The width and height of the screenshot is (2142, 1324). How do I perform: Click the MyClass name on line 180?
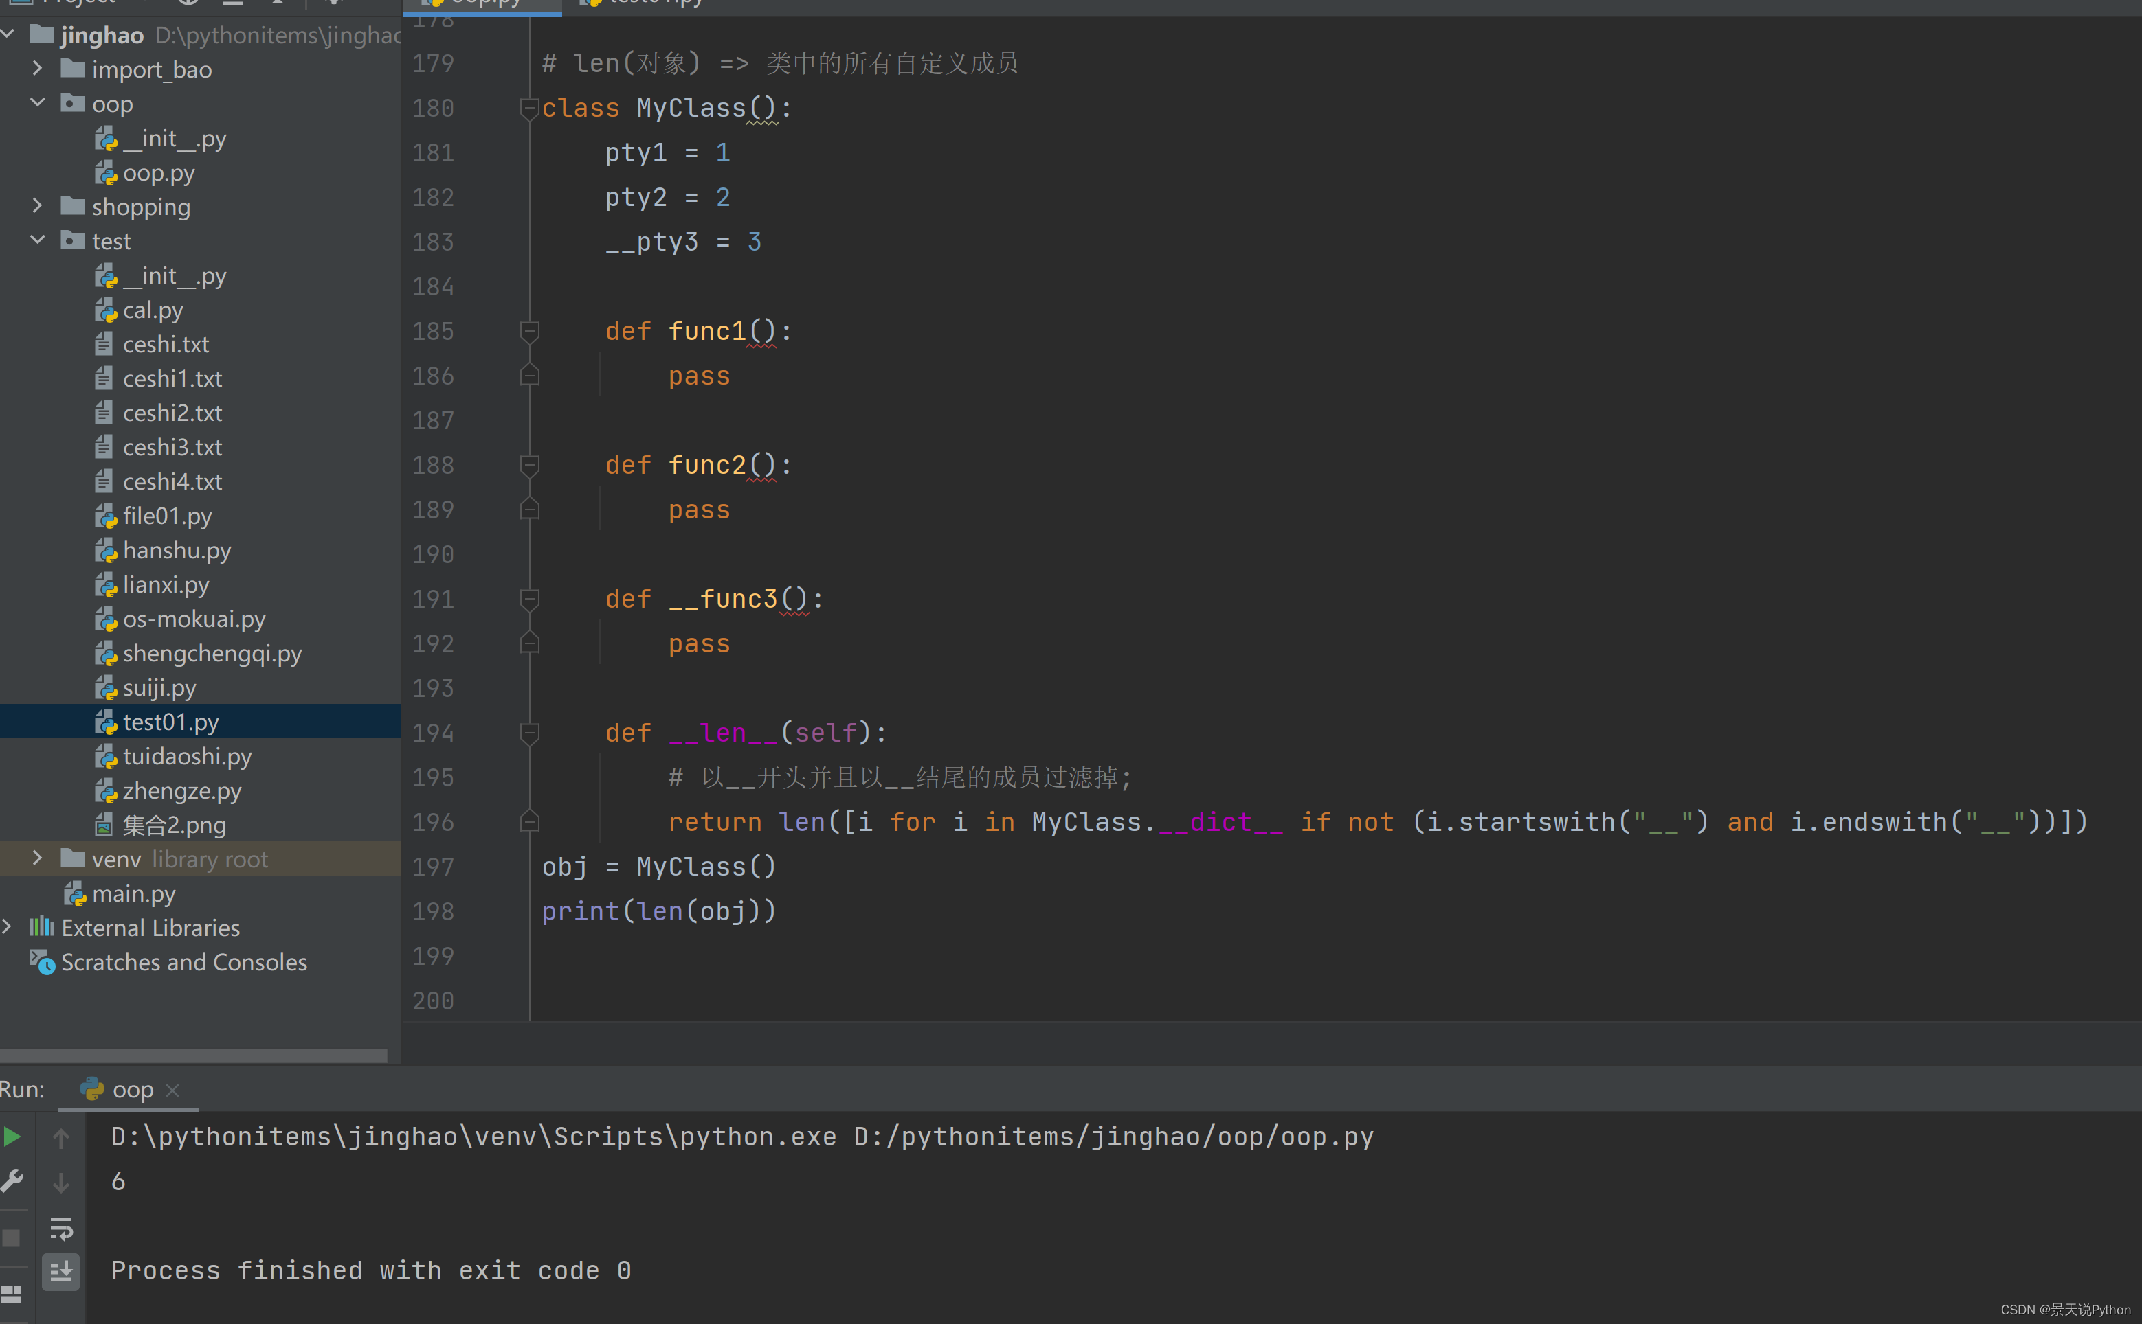point(691,109)
